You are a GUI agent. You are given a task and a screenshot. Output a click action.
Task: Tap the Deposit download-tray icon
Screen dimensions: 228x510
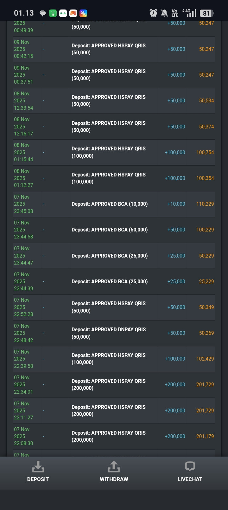[38, 466]
